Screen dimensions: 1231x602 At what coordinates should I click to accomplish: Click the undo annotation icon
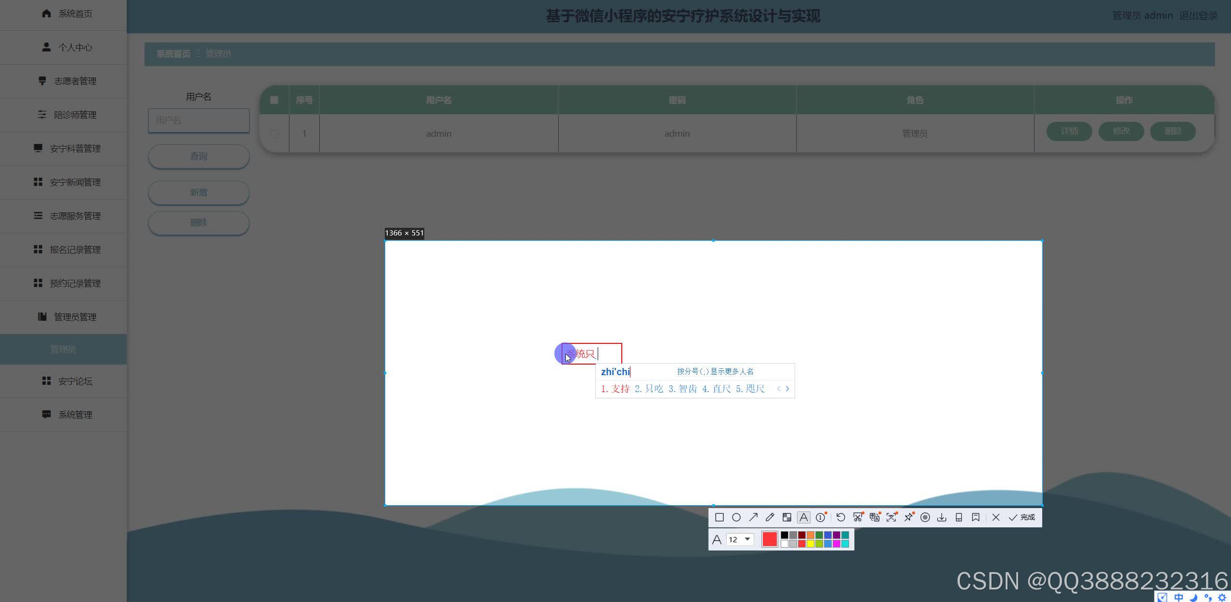pyautogui.click(x=840, y=517)
